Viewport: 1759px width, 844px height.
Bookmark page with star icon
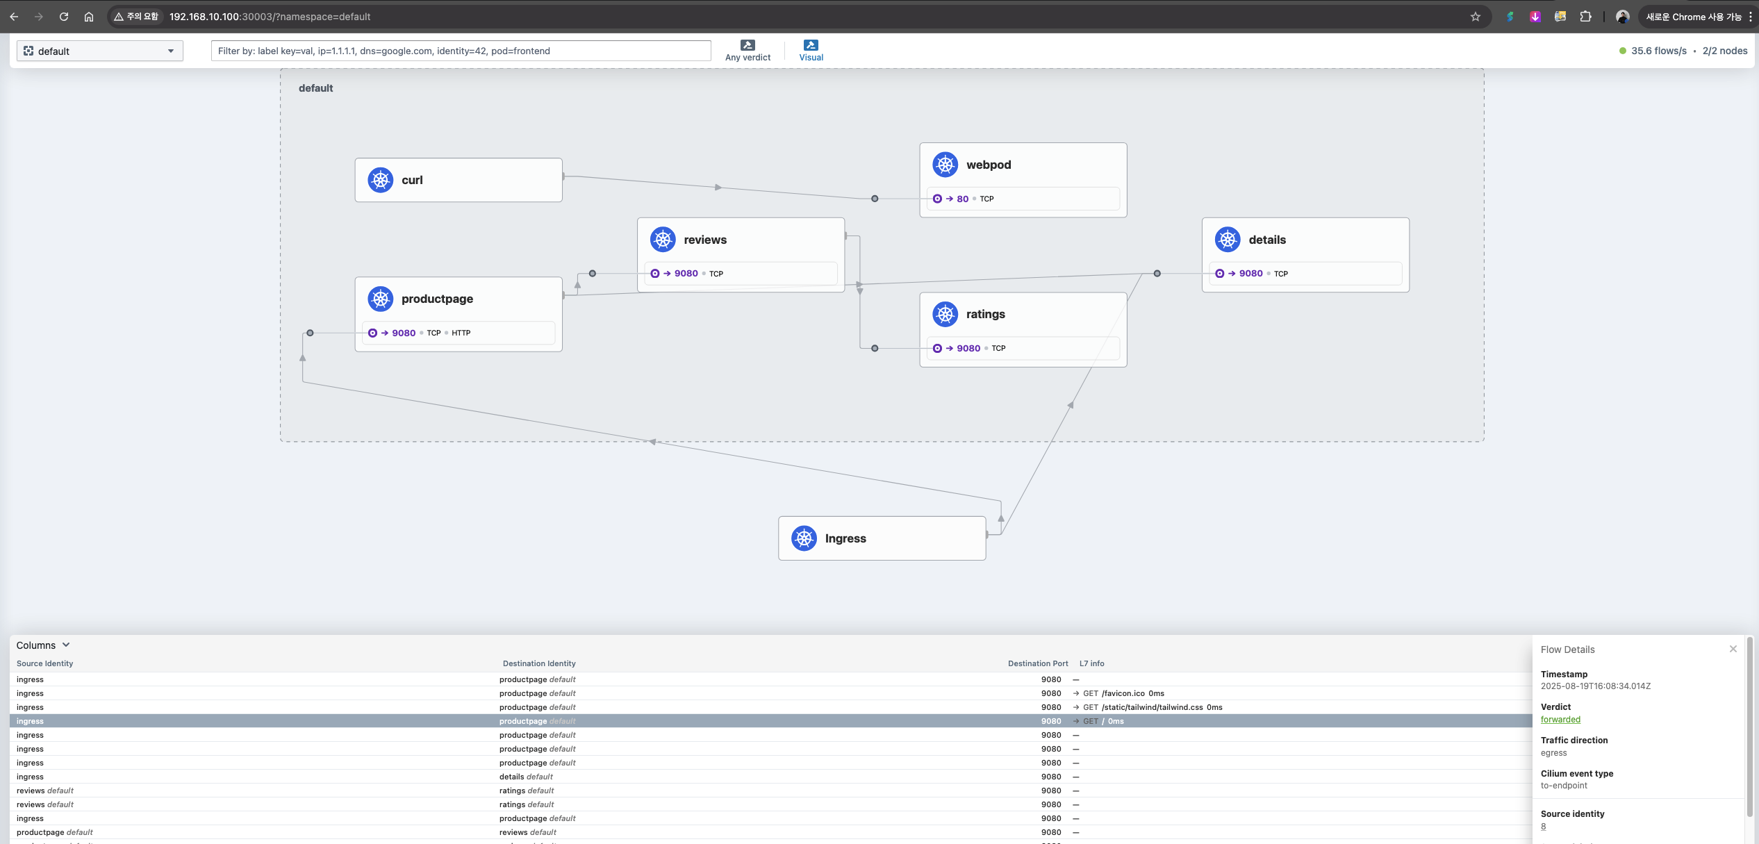click(x=1475, y=17)
